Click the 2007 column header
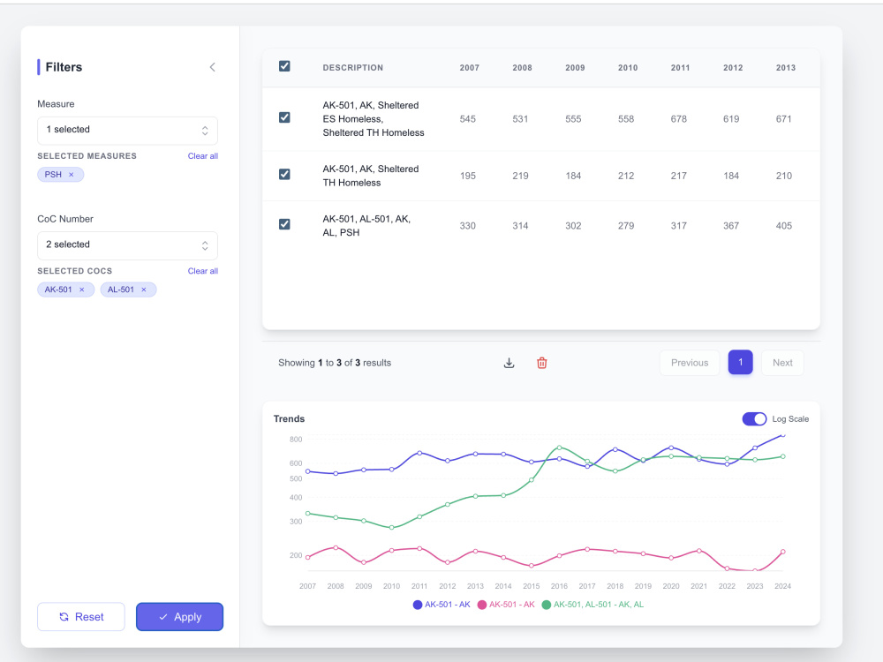 469,68
